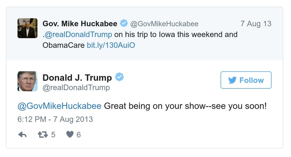The width and height of the screenshot is (291, 157).
Task: Click verified badge beside Gov. Mike Huckabee
Action: (124, 24)
